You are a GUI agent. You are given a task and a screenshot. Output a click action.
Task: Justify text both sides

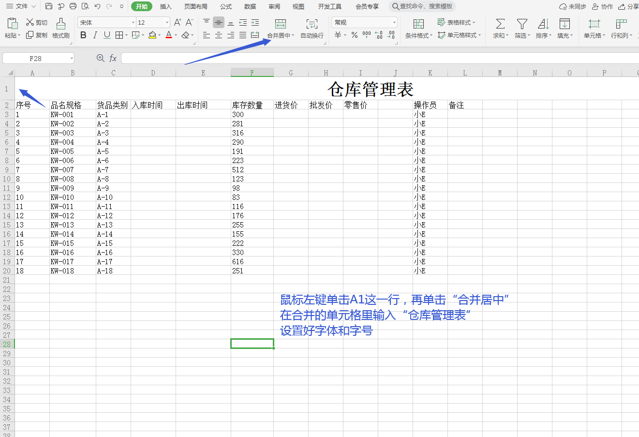coord(243,35)
